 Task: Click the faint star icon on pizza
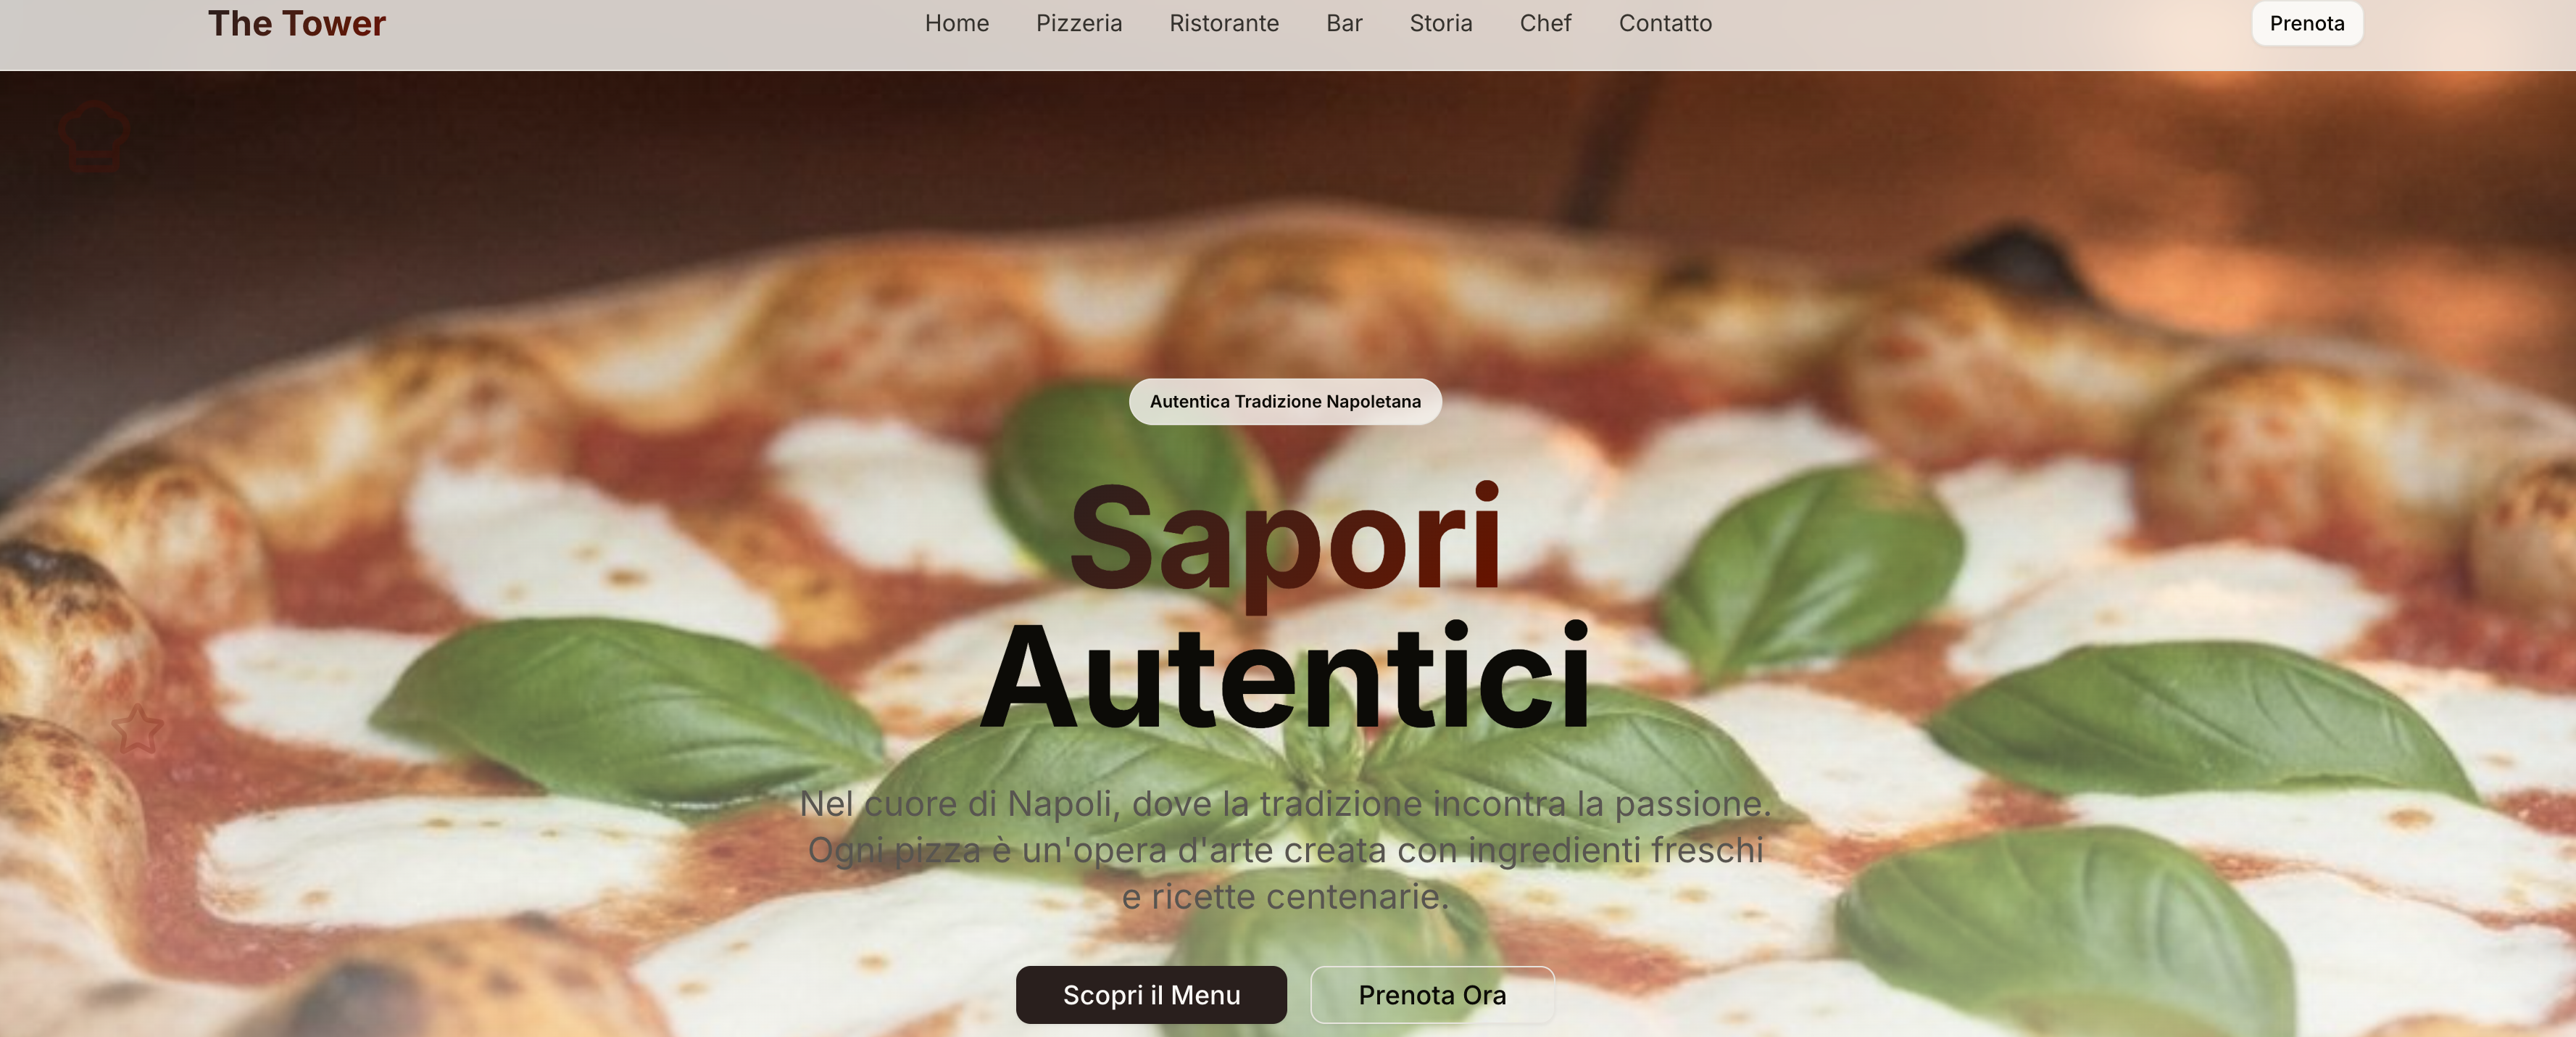137,731
